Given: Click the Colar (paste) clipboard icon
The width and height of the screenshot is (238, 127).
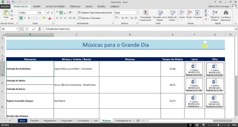Looking at the screenshot, I should pos(6,13).
